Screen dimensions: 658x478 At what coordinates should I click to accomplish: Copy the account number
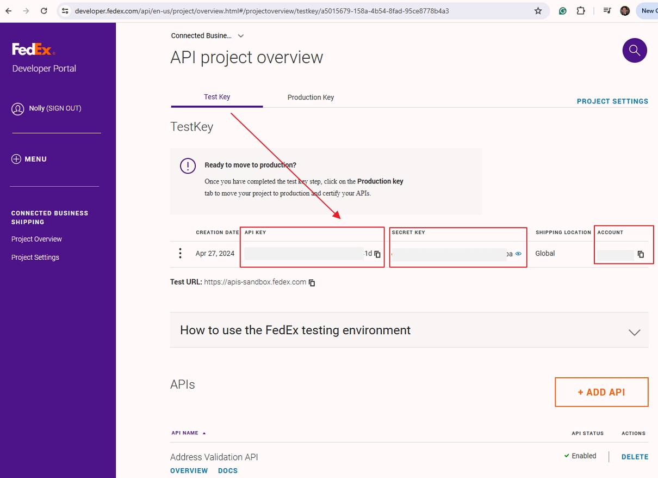pos(641,254)
